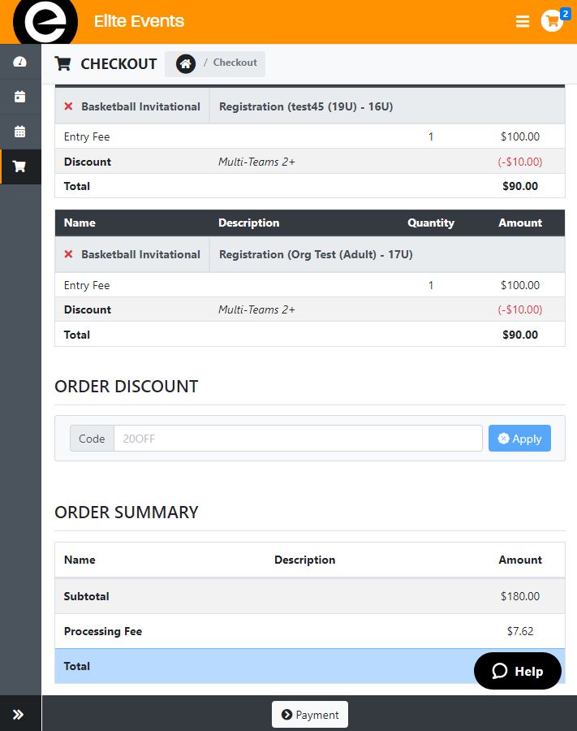Click the Elite Events logo
The image size is (577, 731).
click(x=45, y=21)
